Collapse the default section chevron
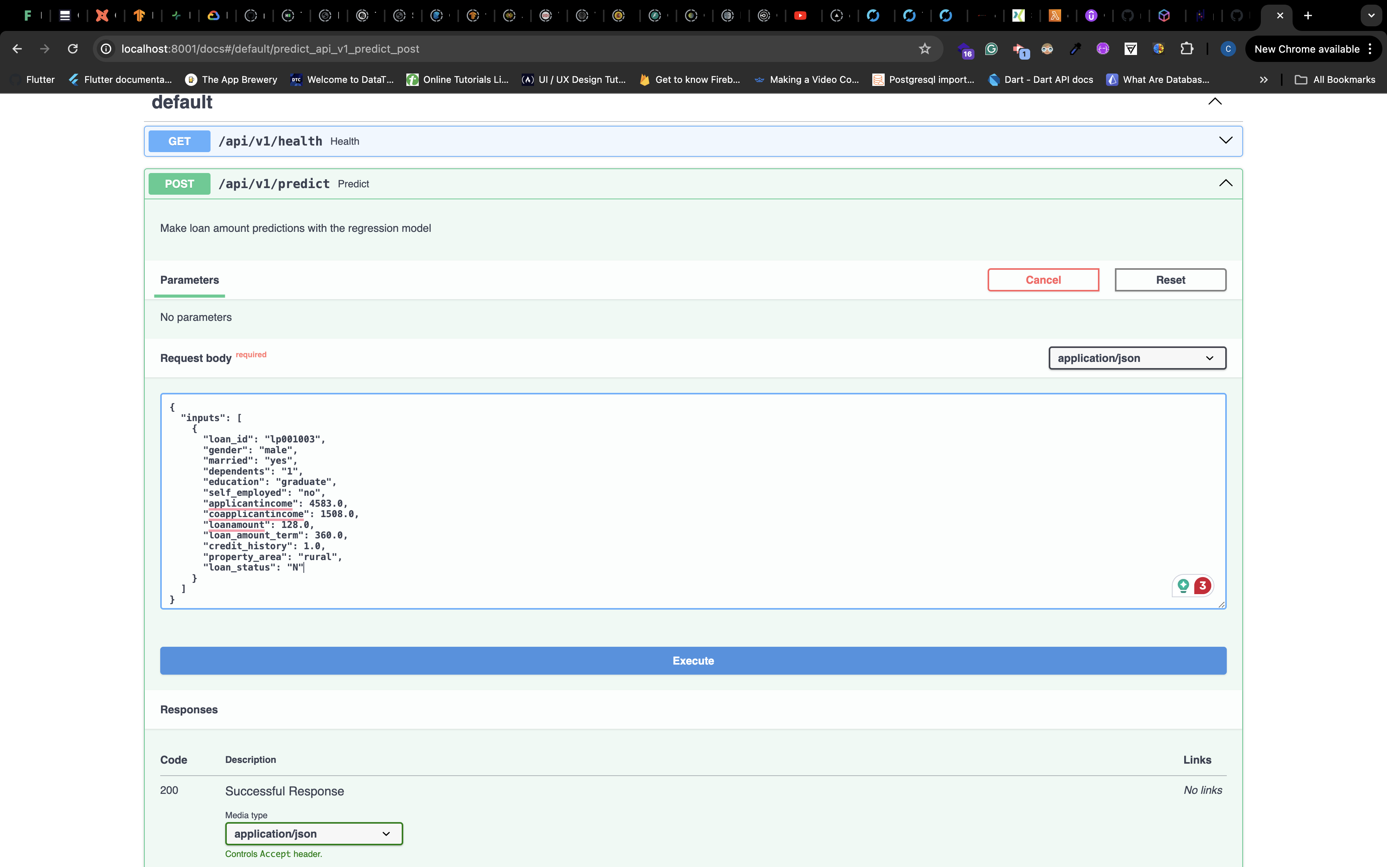Viewport: 1387px width, 867px height. [1214, 101]
